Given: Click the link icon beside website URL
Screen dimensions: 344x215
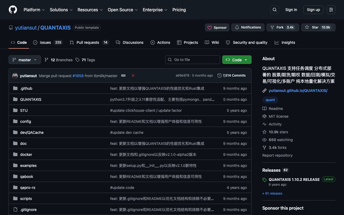Looking at the screenshot, I should pyautogui.click(x=264, y=91).
